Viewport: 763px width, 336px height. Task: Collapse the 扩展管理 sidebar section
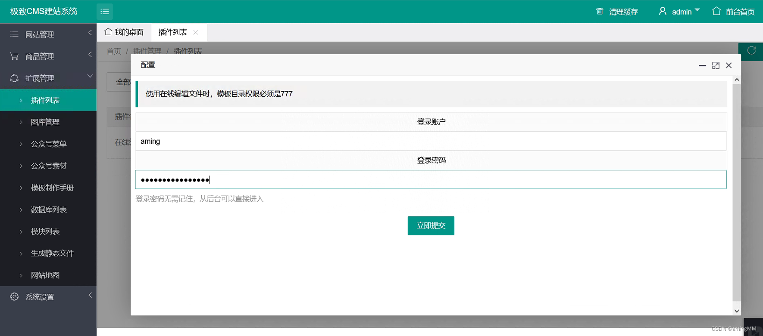(x=90, y=77)
